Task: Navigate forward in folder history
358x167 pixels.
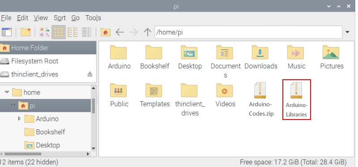Action: pyautogui.click(x=133, y=32)
